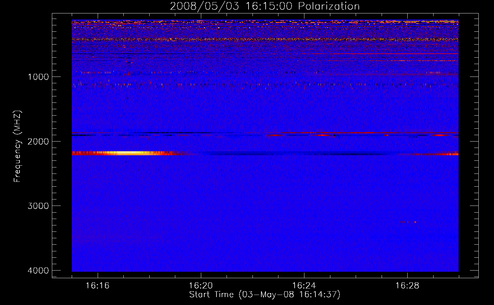Click the 3000 frequency tick label
494x305 pixels.
click(38, 206)
